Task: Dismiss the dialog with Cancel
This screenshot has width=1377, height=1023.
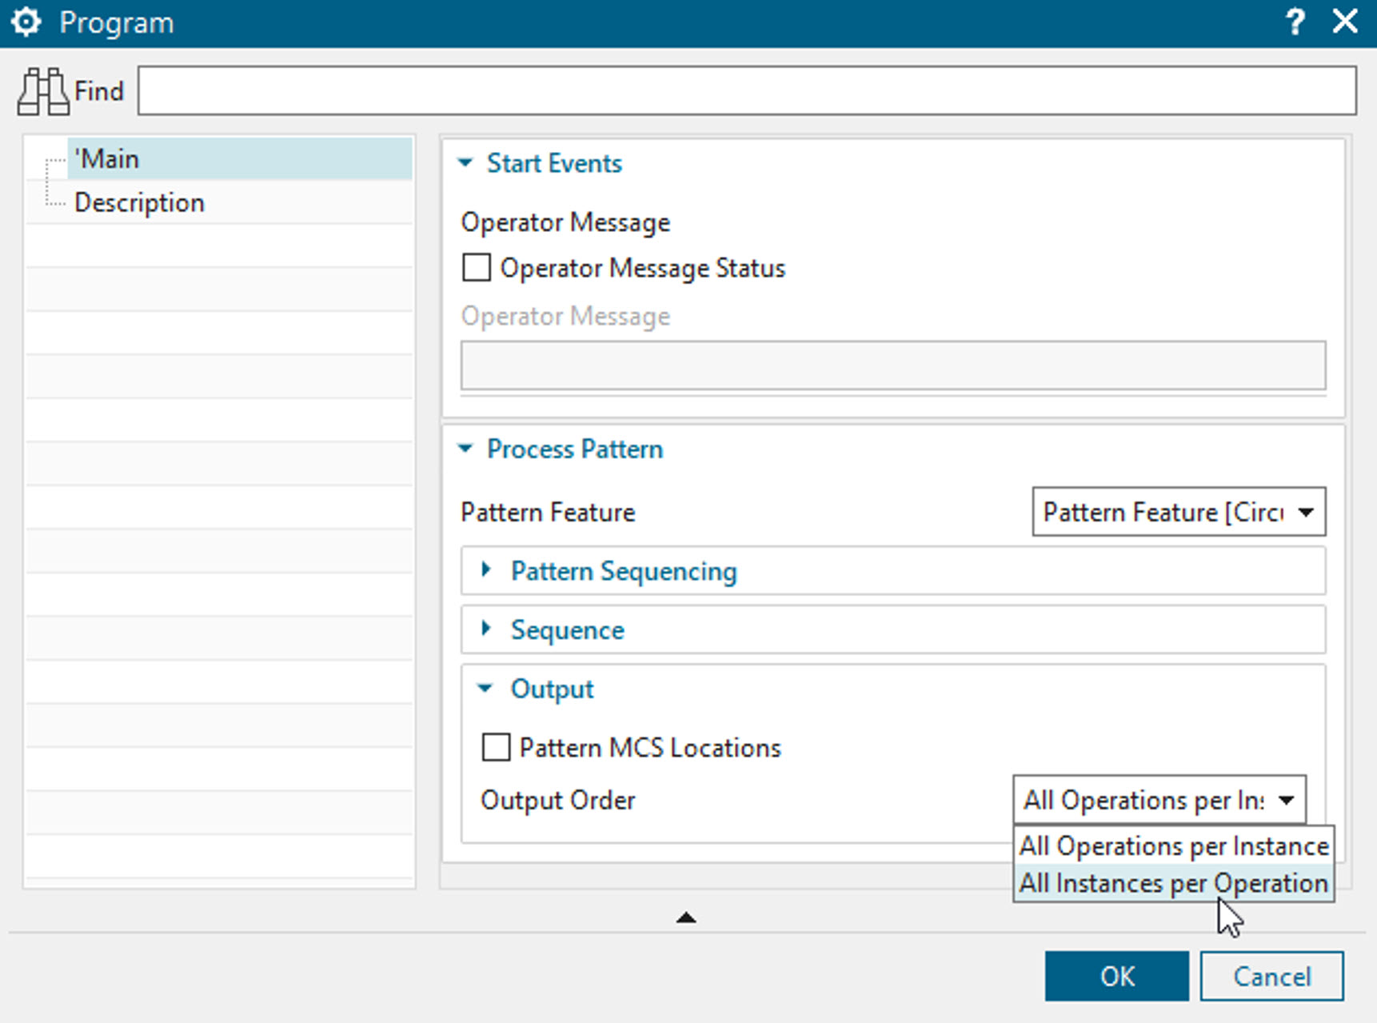Action: point(1271,977)
